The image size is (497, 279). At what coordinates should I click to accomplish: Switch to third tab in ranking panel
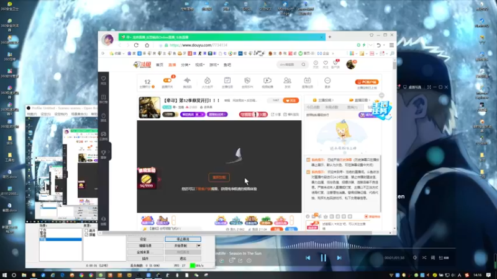(x=352, y=107)
